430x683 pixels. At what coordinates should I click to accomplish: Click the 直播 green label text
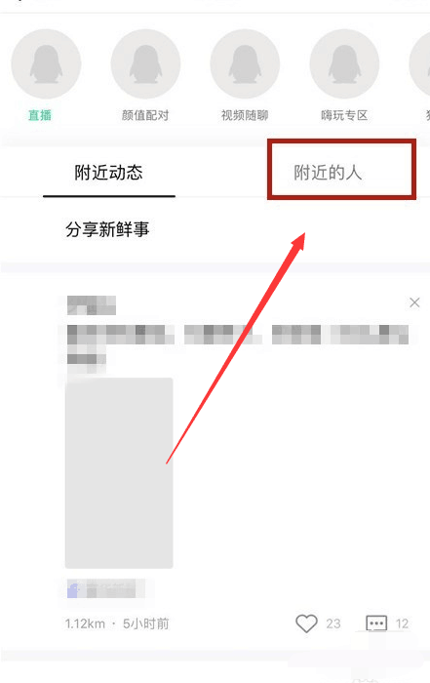(x=40, y=115)
